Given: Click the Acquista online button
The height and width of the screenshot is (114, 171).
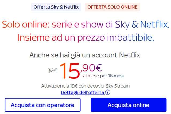Looking at the screenshot, I should pos(129,105).
